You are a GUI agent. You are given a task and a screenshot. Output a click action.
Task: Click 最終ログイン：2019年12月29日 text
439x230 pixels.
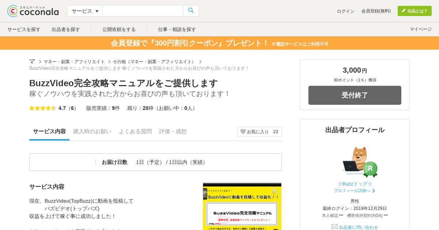[x=355, y=208]
